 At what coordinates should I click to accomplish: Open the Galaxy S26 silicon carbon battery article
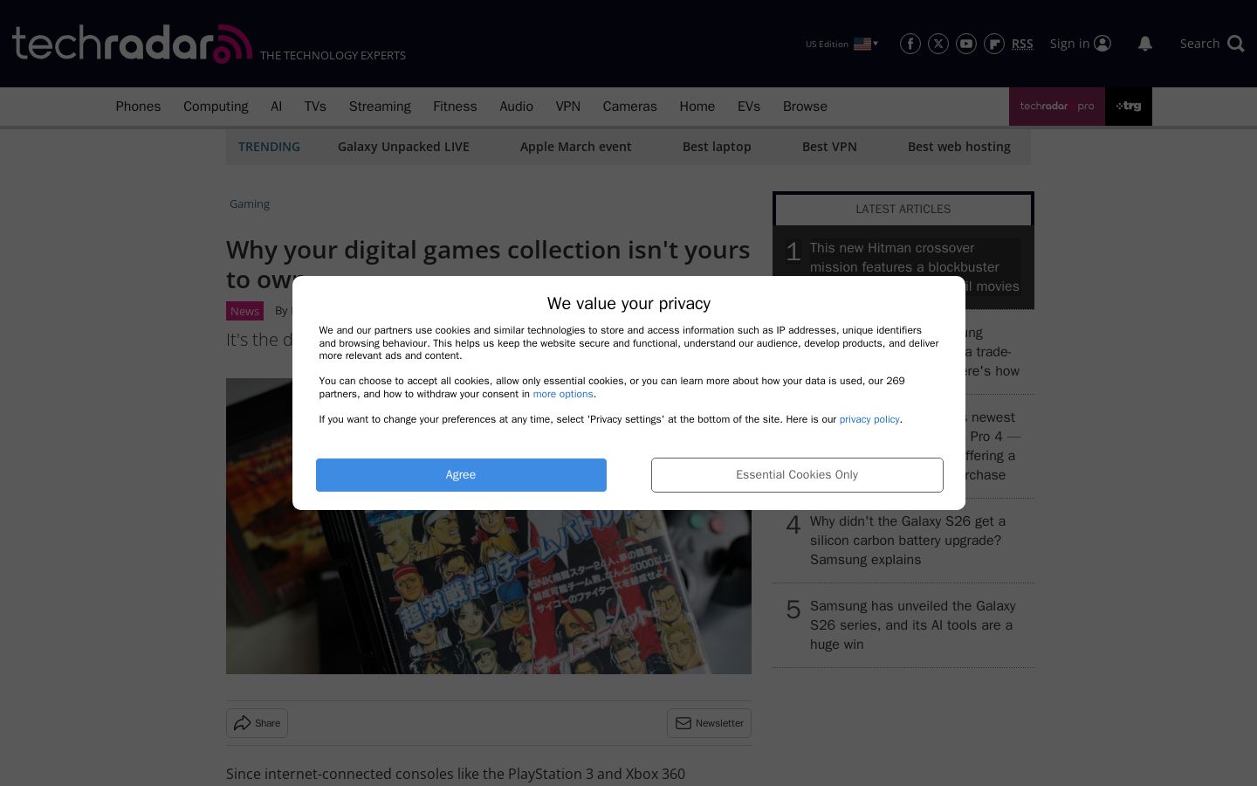pyautogui.click(x=908, y=541)
